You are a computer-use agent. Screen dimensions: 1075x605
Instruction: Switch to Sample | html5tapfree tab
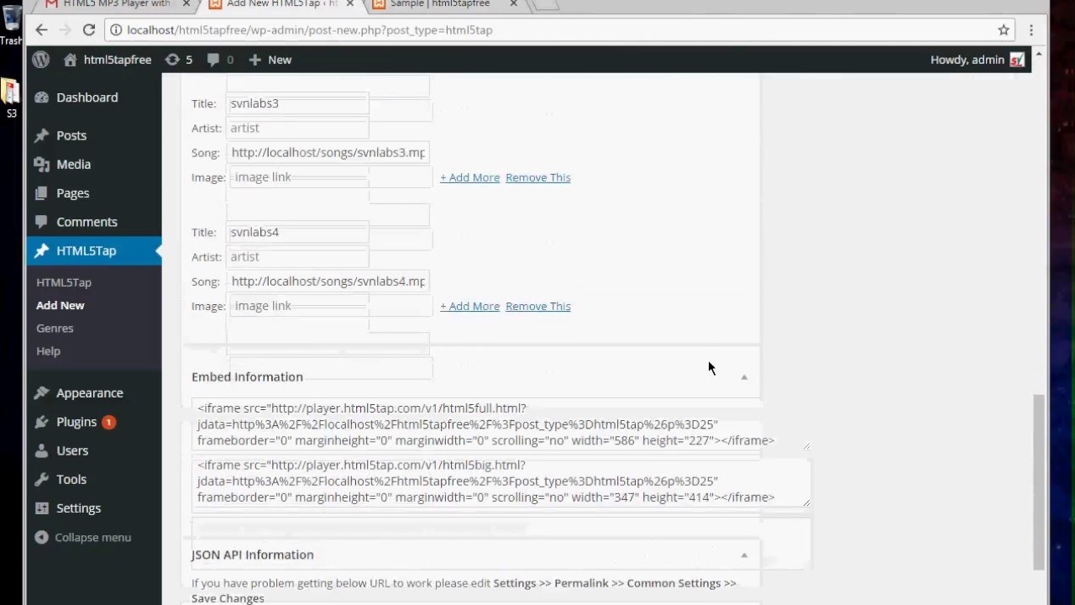440,5
